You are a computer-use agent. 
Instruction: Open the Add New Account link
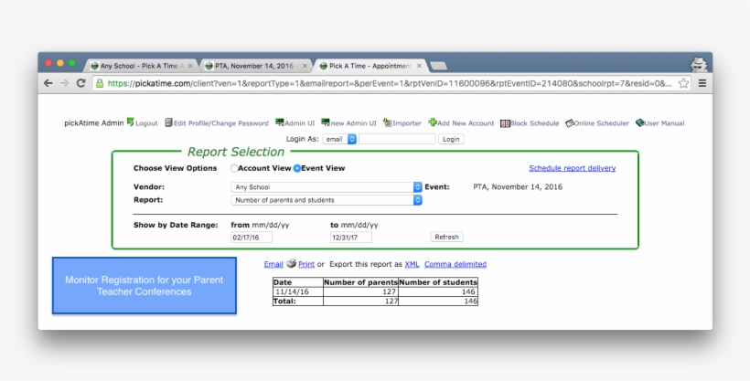[x=466, y=123]
